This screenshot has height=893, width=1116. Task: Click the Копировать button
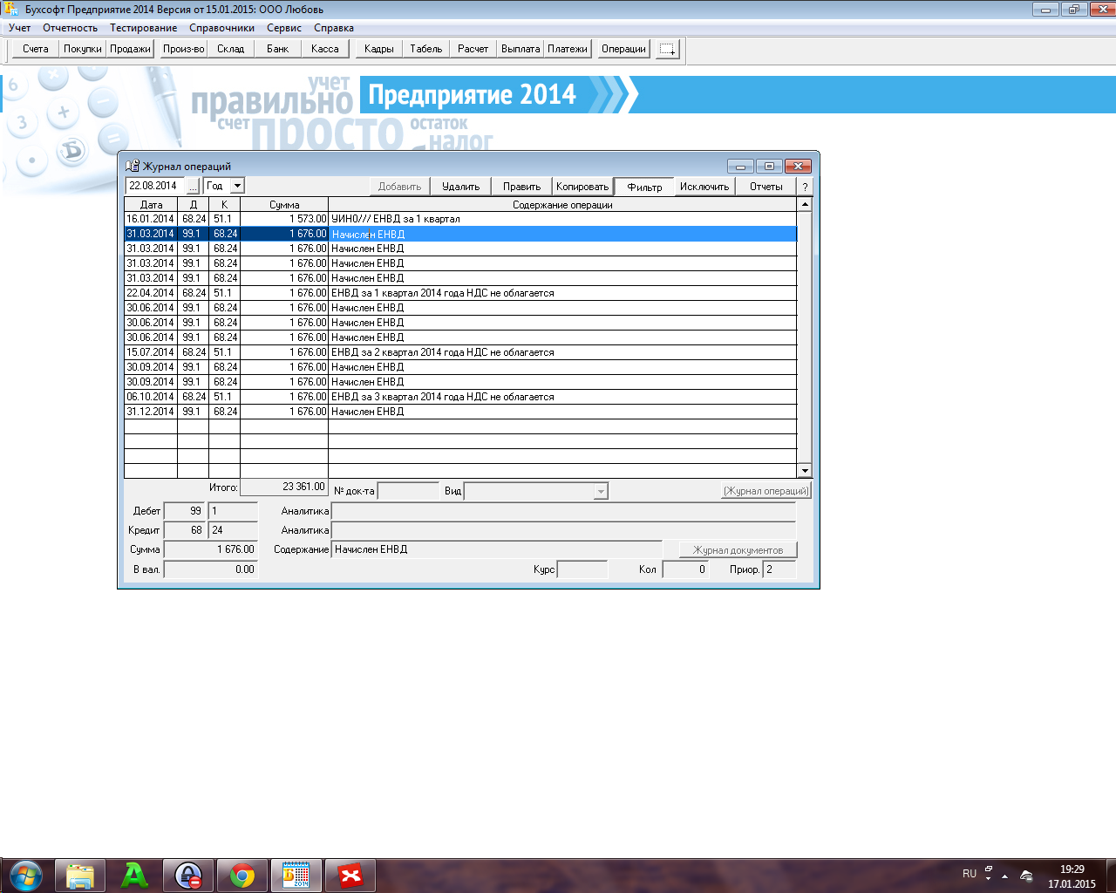tap(582, 187)
